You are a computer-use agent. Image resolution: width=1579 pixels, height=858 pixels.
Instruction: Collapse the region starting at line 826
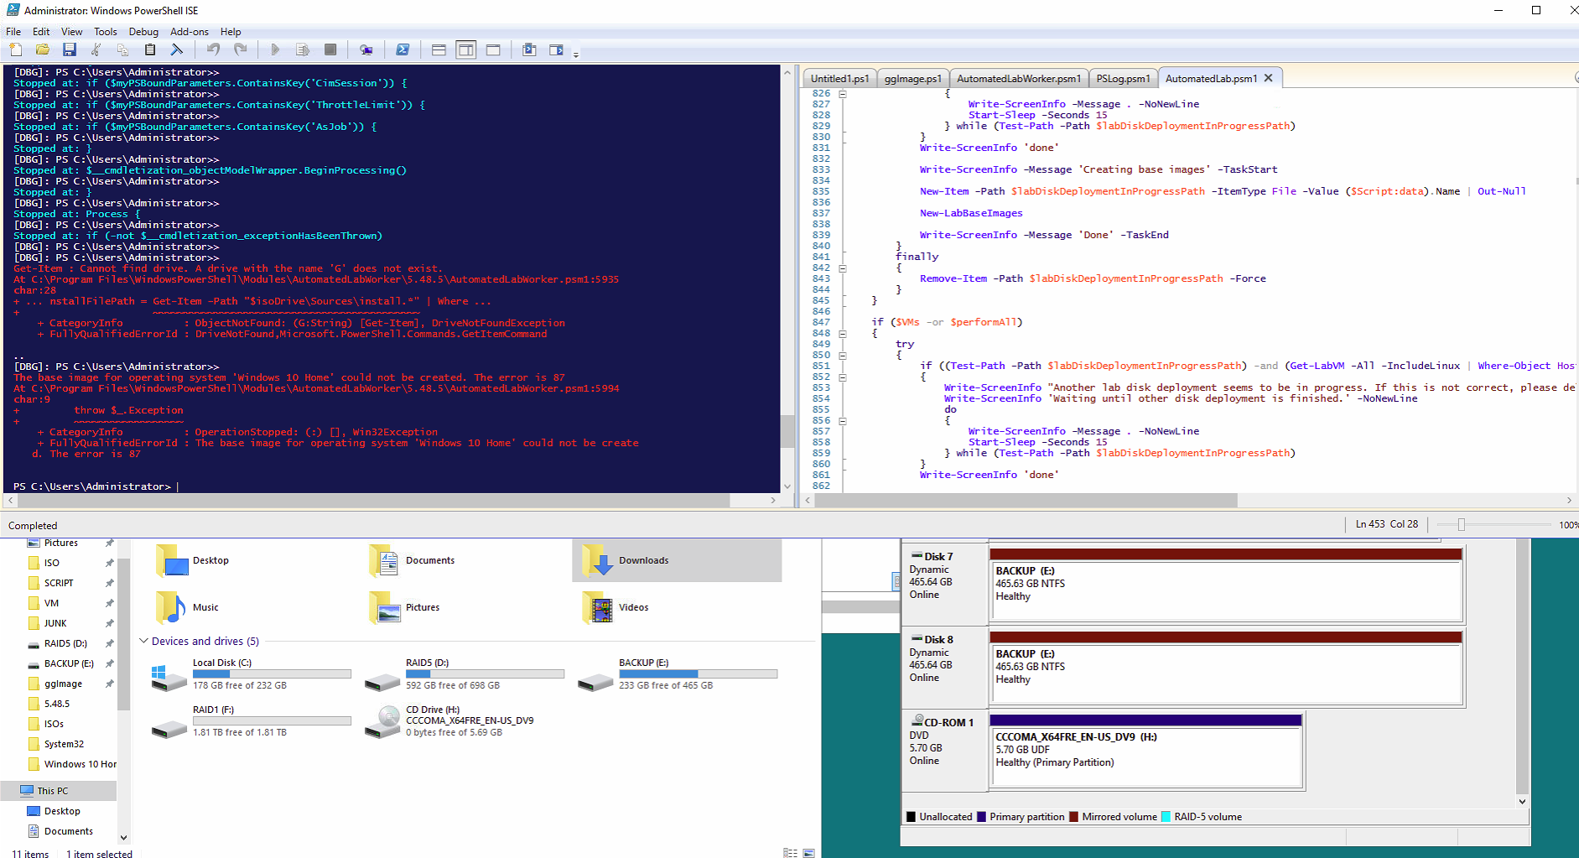point(842,93)
